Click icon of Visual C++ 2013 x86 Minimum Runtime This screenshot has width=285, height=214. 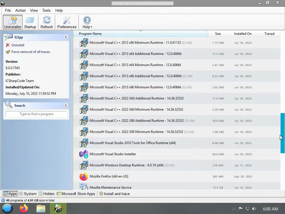(84, 87)
